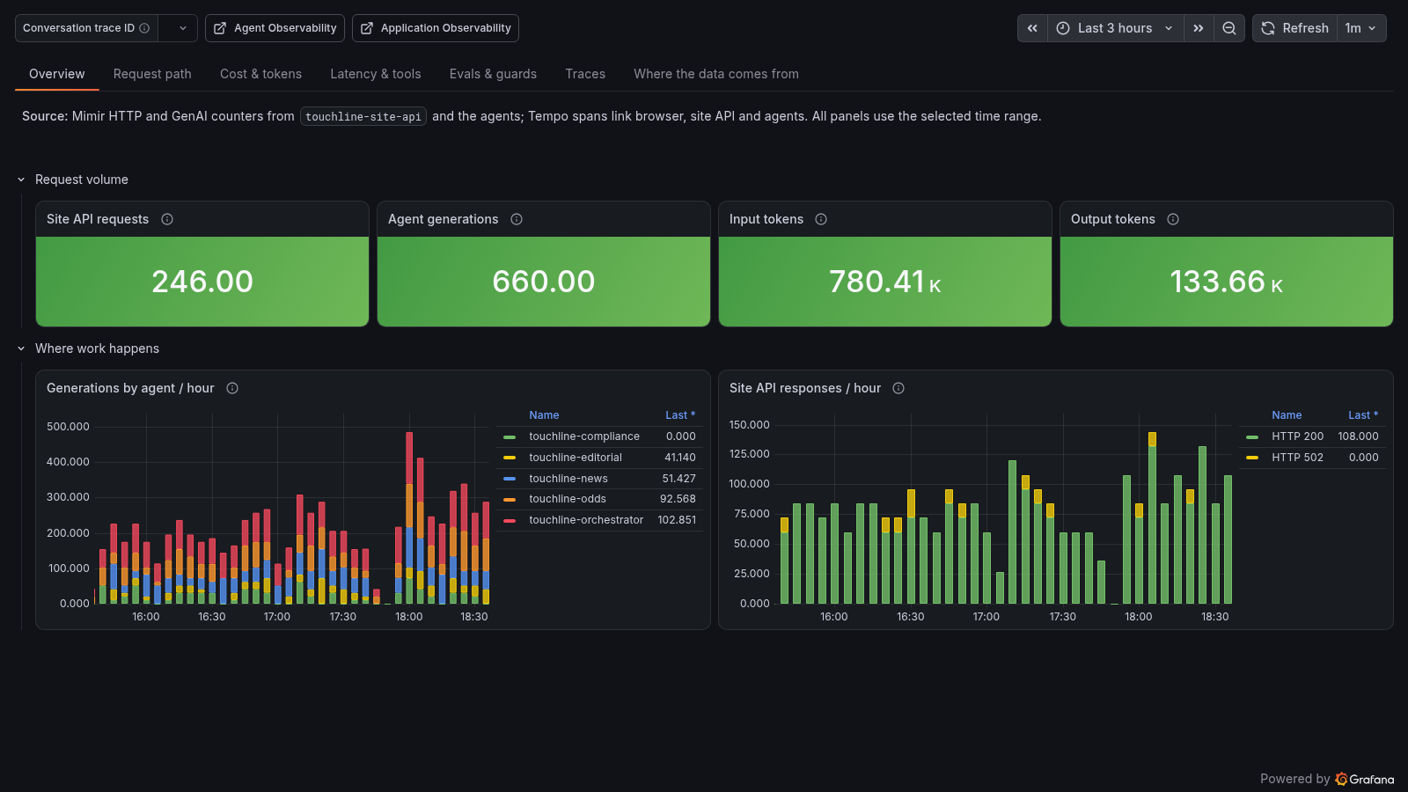This screenshot has width=1408, height=792.
Task: Switch to the Evals & guards tab
Action: tap(493, 74)
